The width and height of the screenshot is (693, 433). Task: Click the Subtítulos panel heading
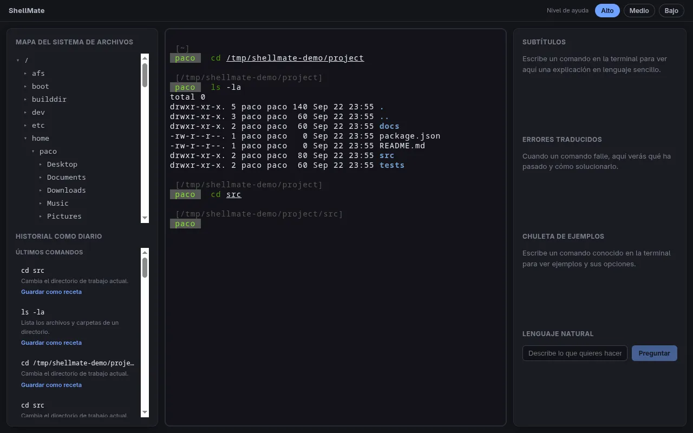pyautogui.click(x=544, y=42)
